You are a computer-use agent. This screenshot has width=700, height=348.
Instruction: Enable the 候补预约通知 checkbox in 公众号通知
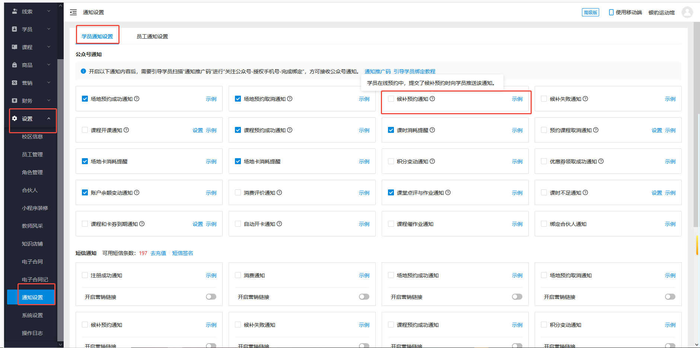pos(391,99)
